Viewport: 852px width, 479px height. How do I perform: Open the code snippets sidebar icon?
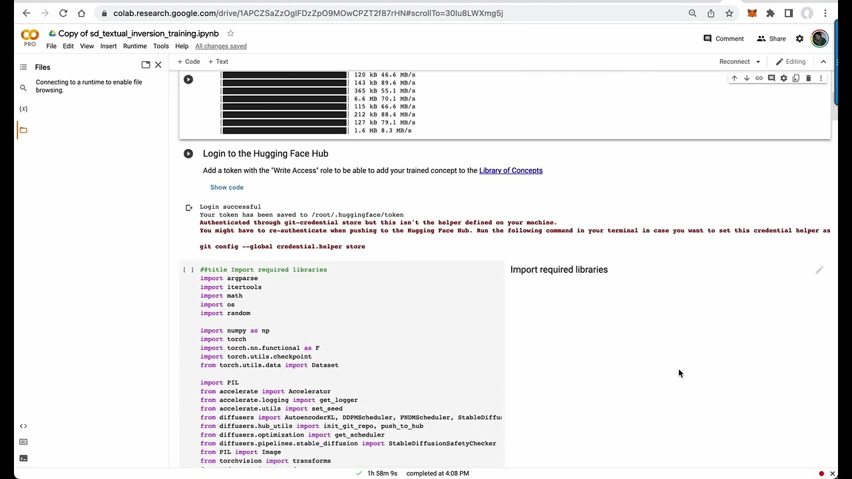point(23,426)
